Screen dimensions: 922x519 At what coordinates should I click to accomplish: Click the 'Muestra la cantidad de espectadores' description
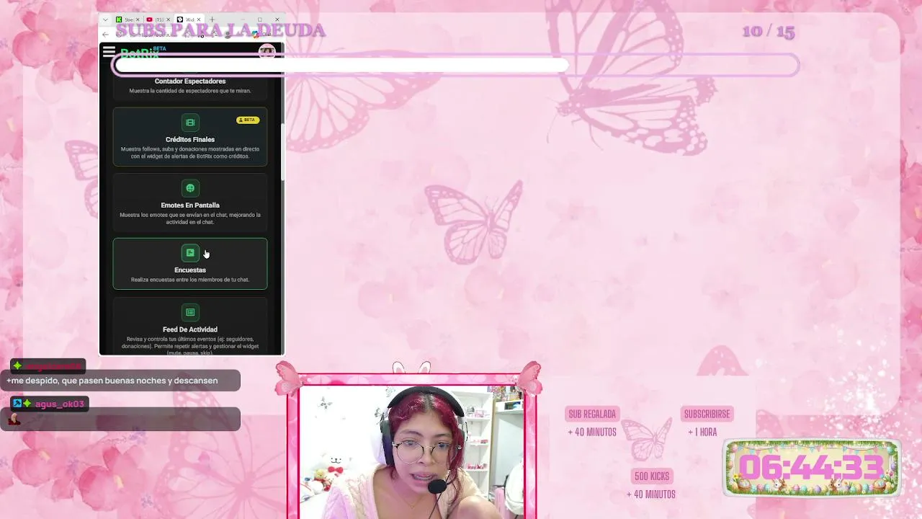(190, 91)
